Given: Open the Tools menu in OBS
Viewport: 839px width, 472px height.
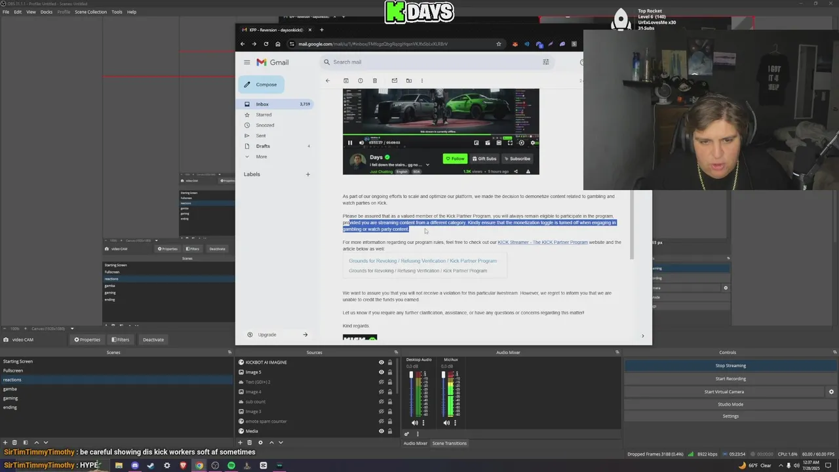Looking at the screenshot, I should coord(117,12).
